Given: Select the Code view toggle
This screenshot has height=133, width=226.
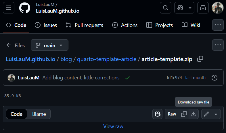Looking at the screenshot, I should coord(17,114).
